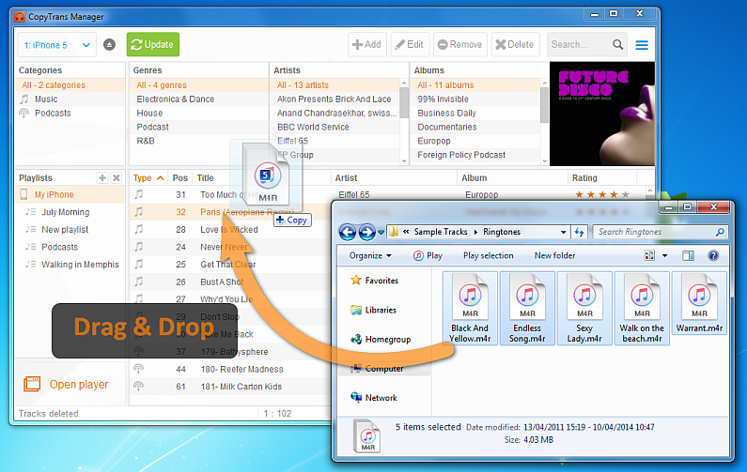Click Sample Tracks in address breadcrumb

[441, 232]
